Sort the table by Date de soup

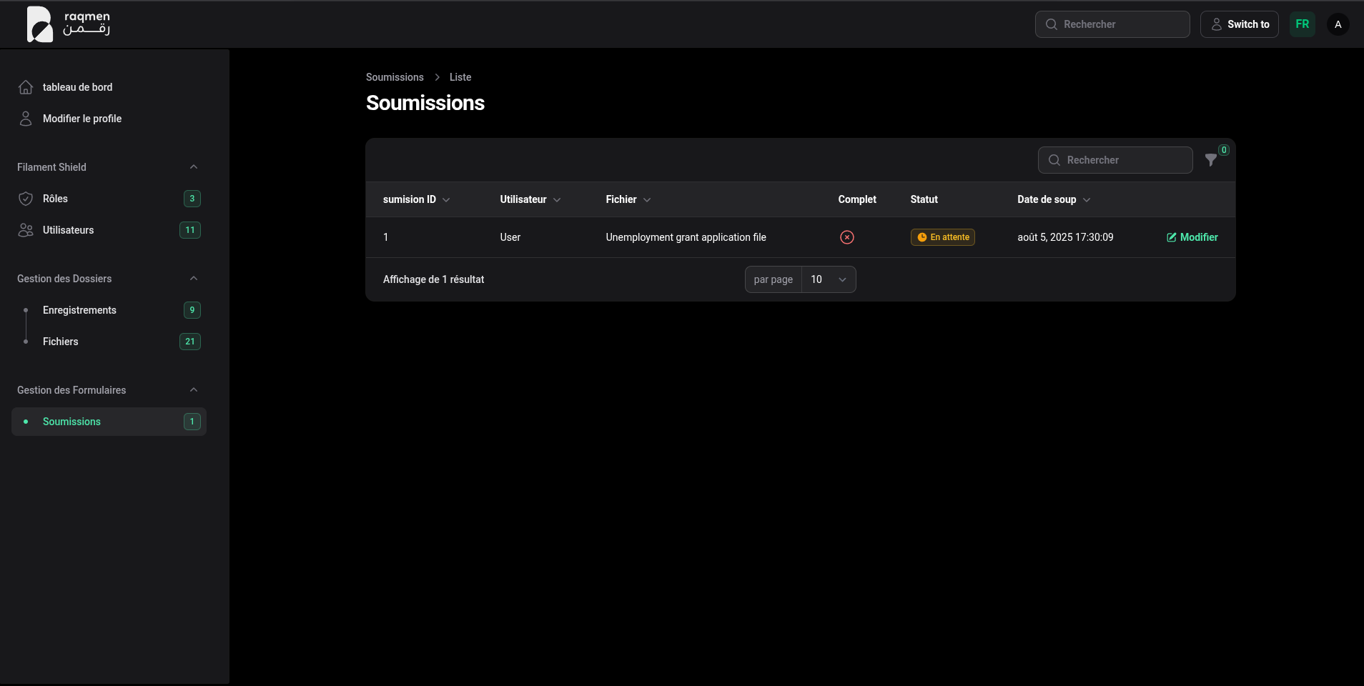point(1052,199)
